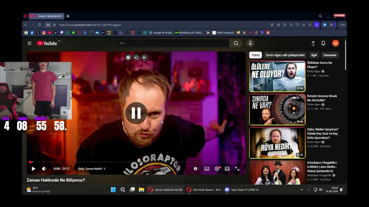The height and width of the screenshot is (207, 369).
Task: Click the address bar URL
Action: pyautogui.click(x=90, y=25)
